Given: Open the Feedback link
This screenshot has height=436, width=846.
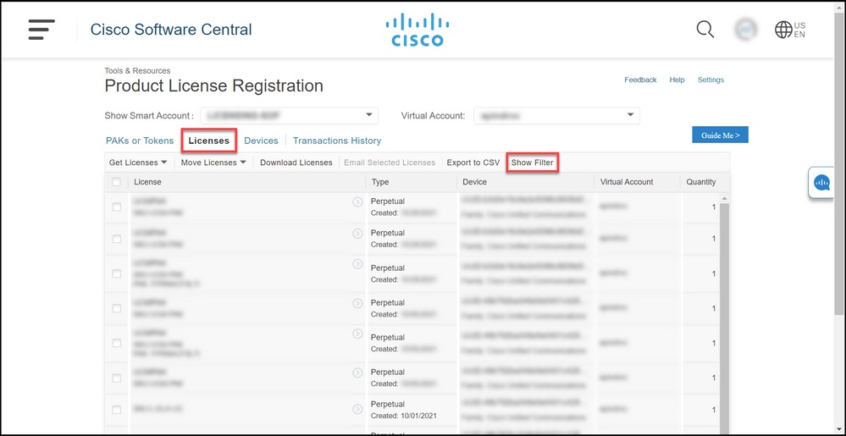Looking at the screenshot, I should (x=640, y=80).
